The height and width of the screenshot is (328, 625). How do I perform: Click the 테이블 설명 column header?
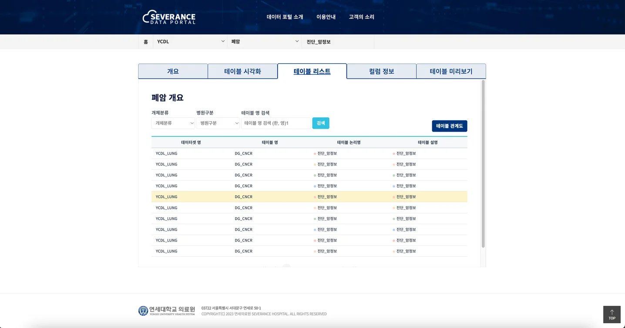428,142
